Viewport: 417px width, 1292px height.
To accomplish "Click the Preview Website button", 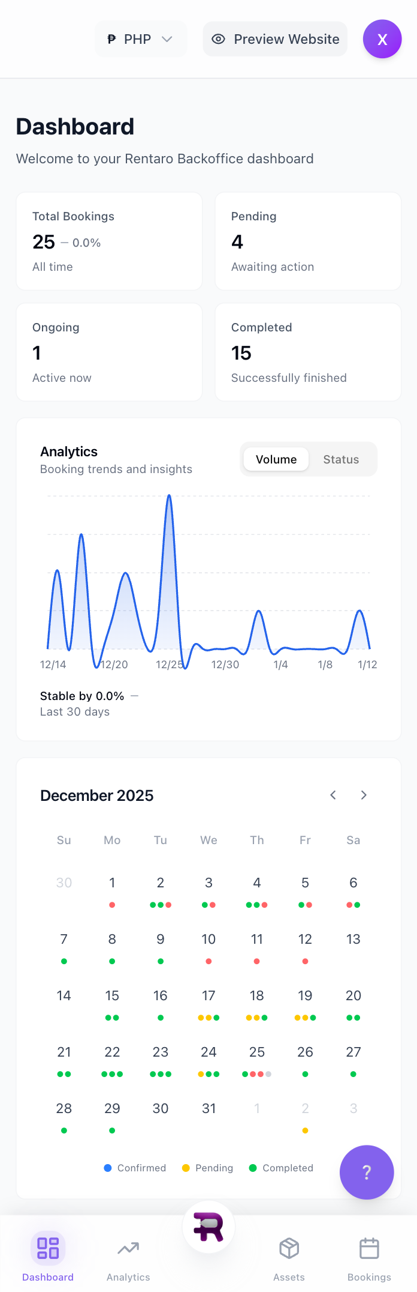I will 275,39.
